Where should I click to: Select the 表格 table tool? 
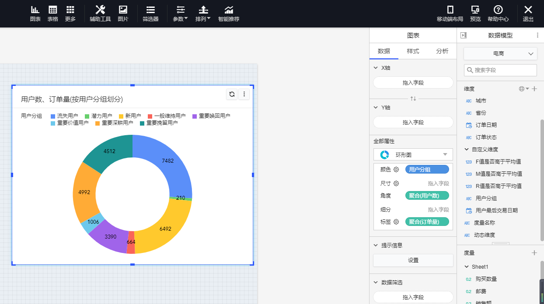(x=52, y=14)
